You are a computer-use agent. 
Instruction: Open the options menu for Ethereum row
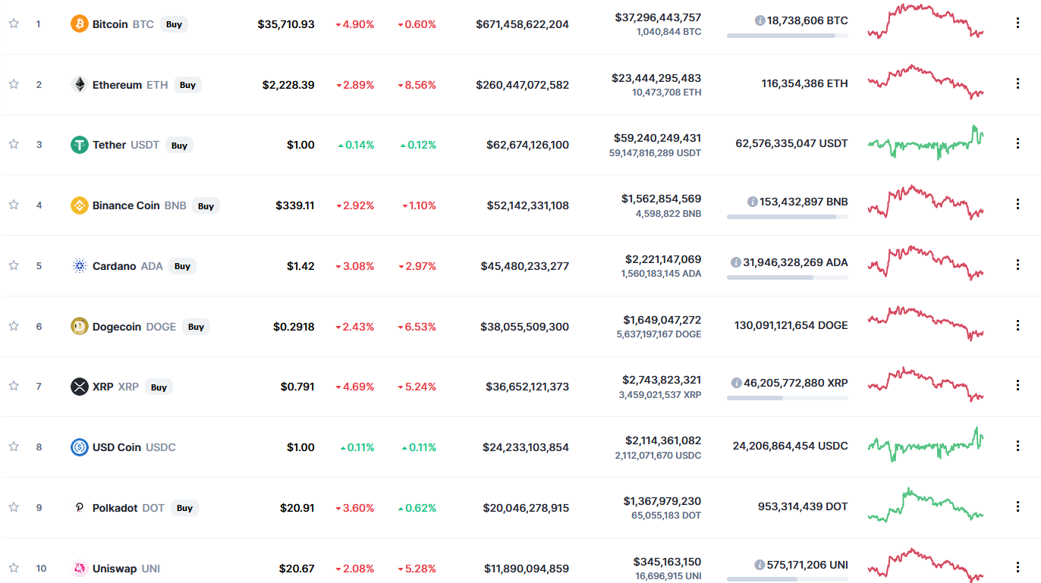(x=1017, y=83)
